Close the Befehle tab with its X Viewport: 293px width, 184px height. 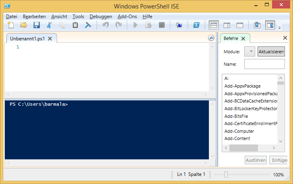243,39
